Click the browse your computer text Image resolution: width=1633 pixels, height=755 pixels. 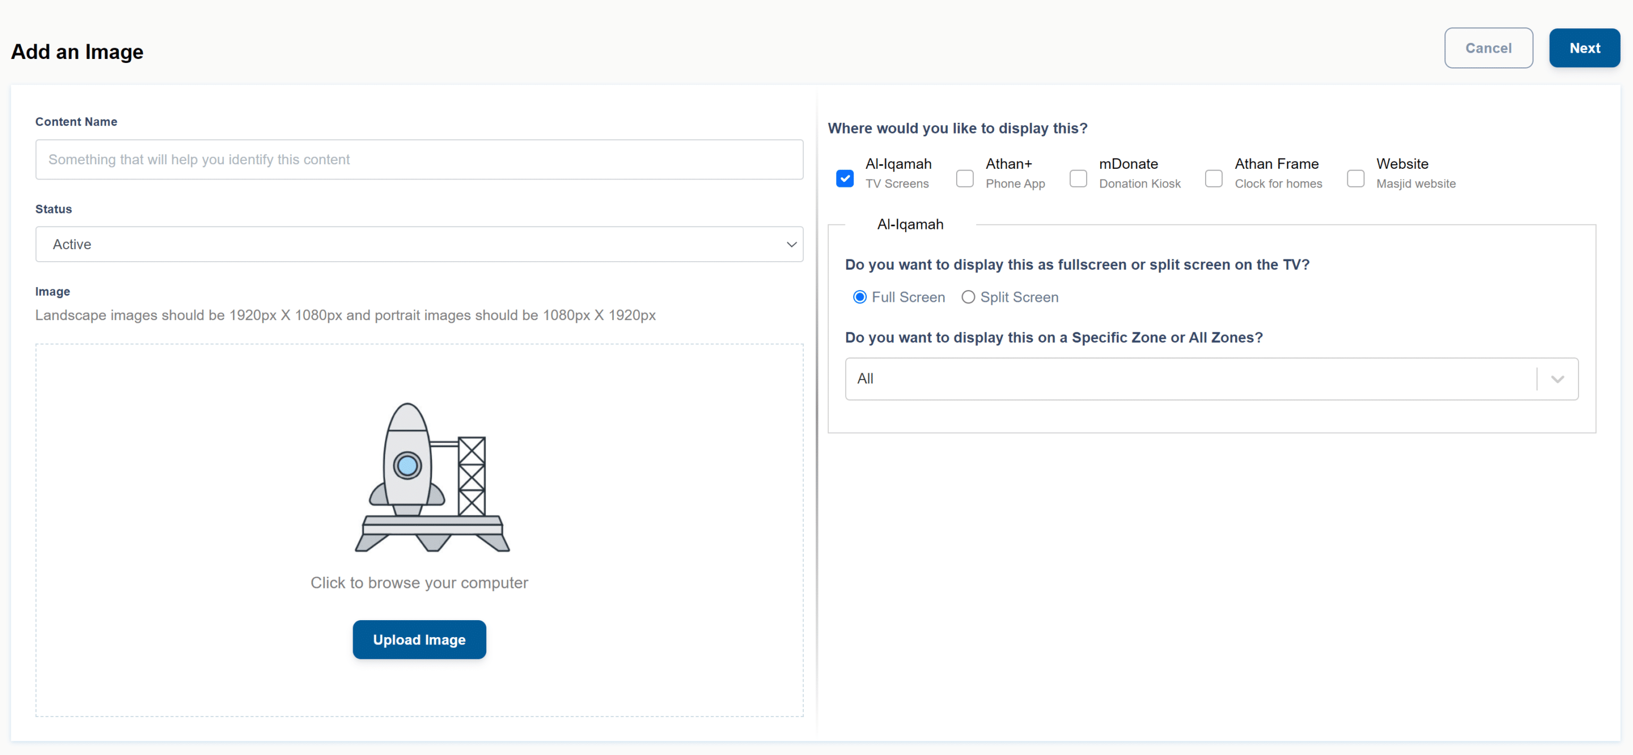(x=419, y=583)
